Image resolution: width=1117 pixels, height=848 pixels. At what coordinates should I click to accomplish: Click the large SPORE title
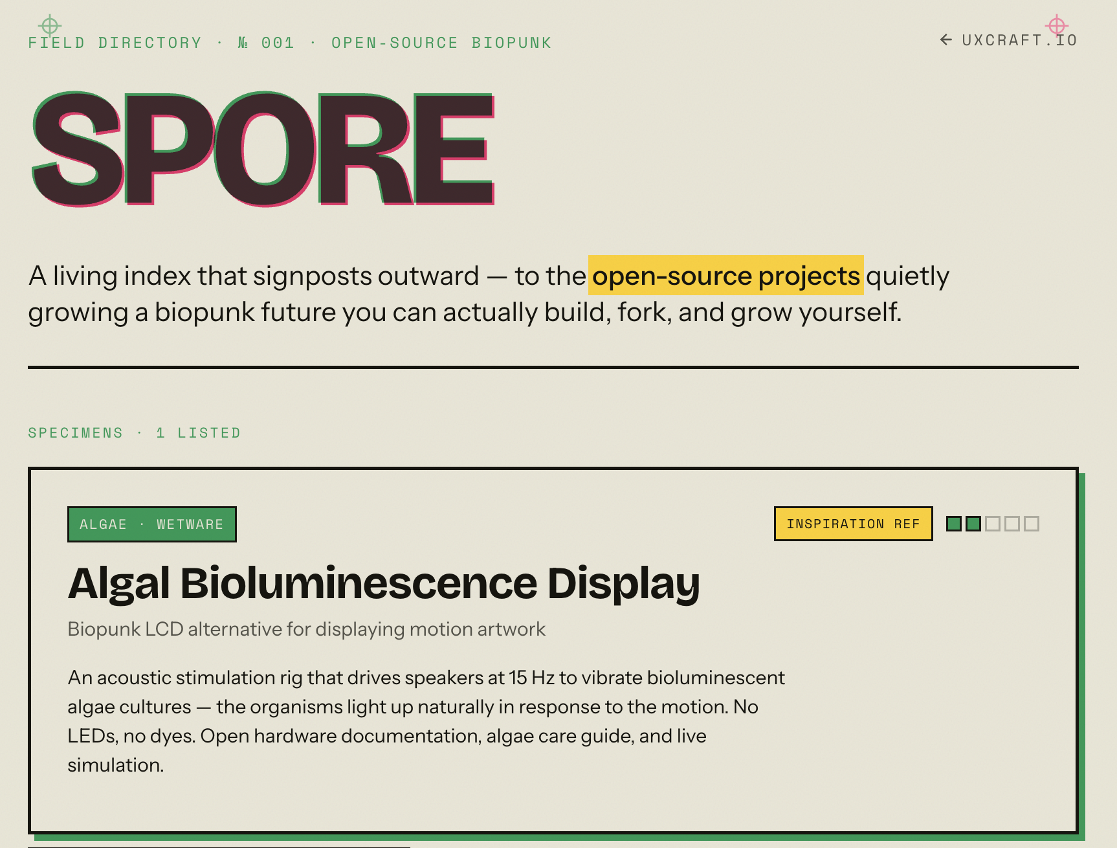[263, 149]
